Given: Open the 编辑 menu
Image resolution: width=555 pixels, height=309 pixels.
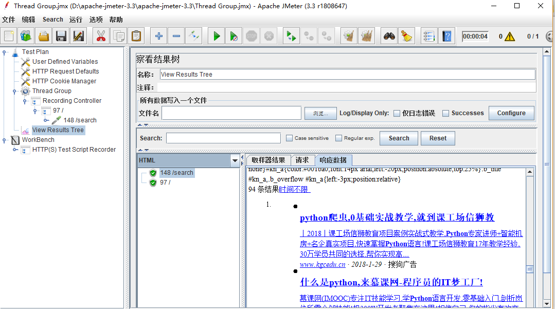Looking at the screenshot, I should tap(28, 20).
